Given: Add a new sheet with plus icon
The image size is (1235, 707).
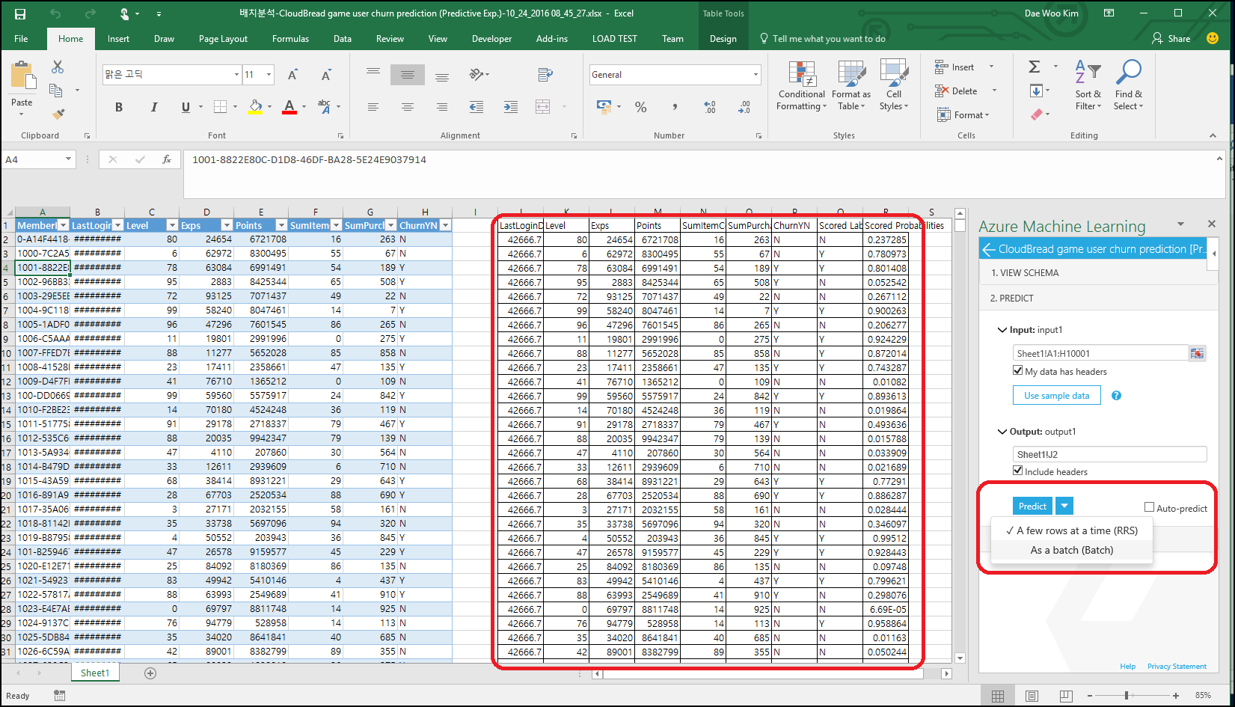Looking at the screenshot, I should (x=150, y=673).
